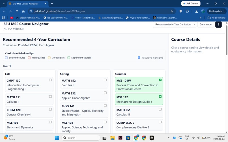Click the browser back arrow
This screenshot has width=228, height=142.
[4, 11]
